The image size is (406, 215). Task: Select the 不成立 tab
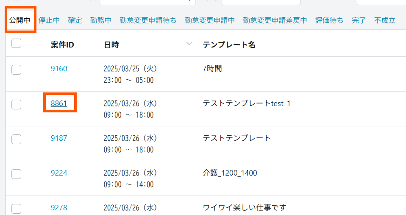coord(385,20)
